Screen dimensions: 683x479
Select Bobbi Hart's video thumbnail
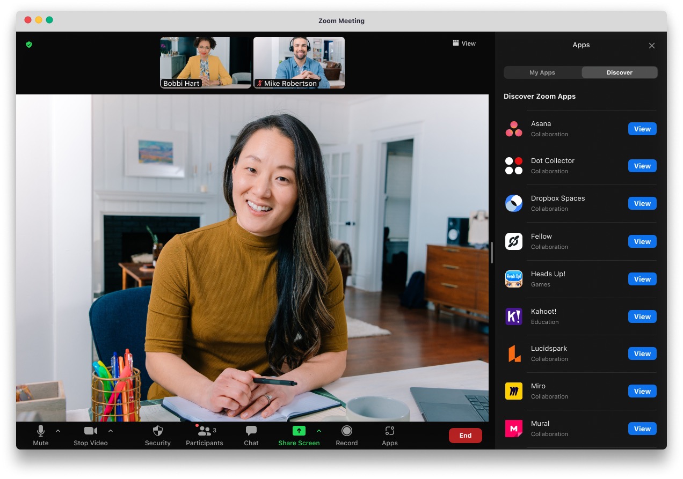(x=206, y=63)
